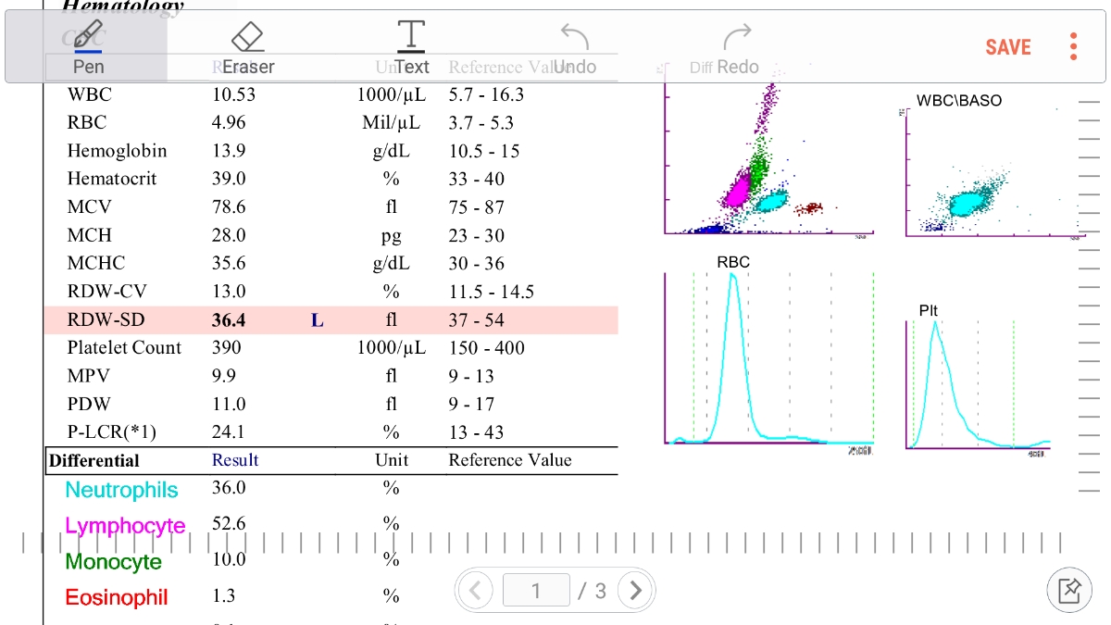Select the Hemoglobin value 13.9

click(230, 151)
